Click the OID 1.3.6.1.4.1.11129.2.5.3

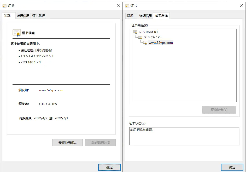point(37,56)
